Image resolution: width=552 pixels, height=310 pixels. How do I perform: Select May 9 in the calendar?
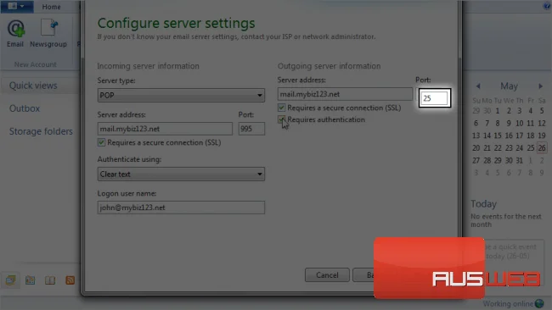click(509, 123)
